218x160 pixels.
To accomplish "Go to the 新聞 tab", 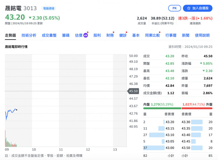I will coord(186,35).
